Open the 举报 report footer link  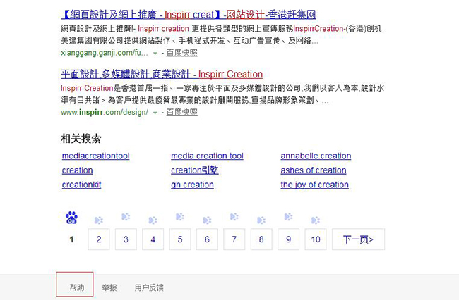(109, 287)
